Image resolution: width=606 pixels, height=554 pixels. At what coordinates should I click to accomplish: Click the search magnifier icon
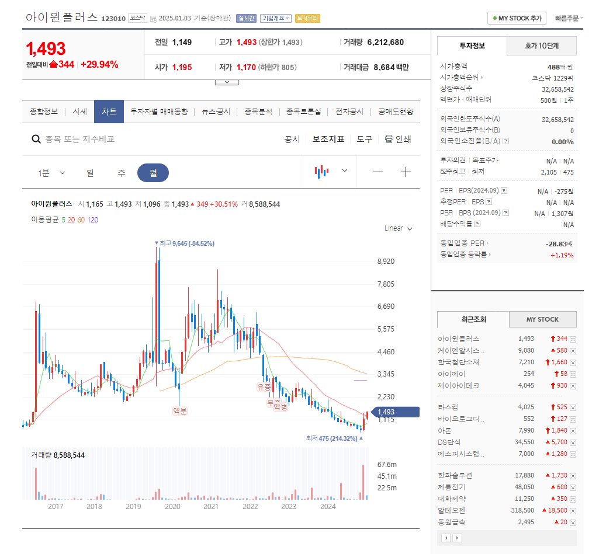coord(36,139)
